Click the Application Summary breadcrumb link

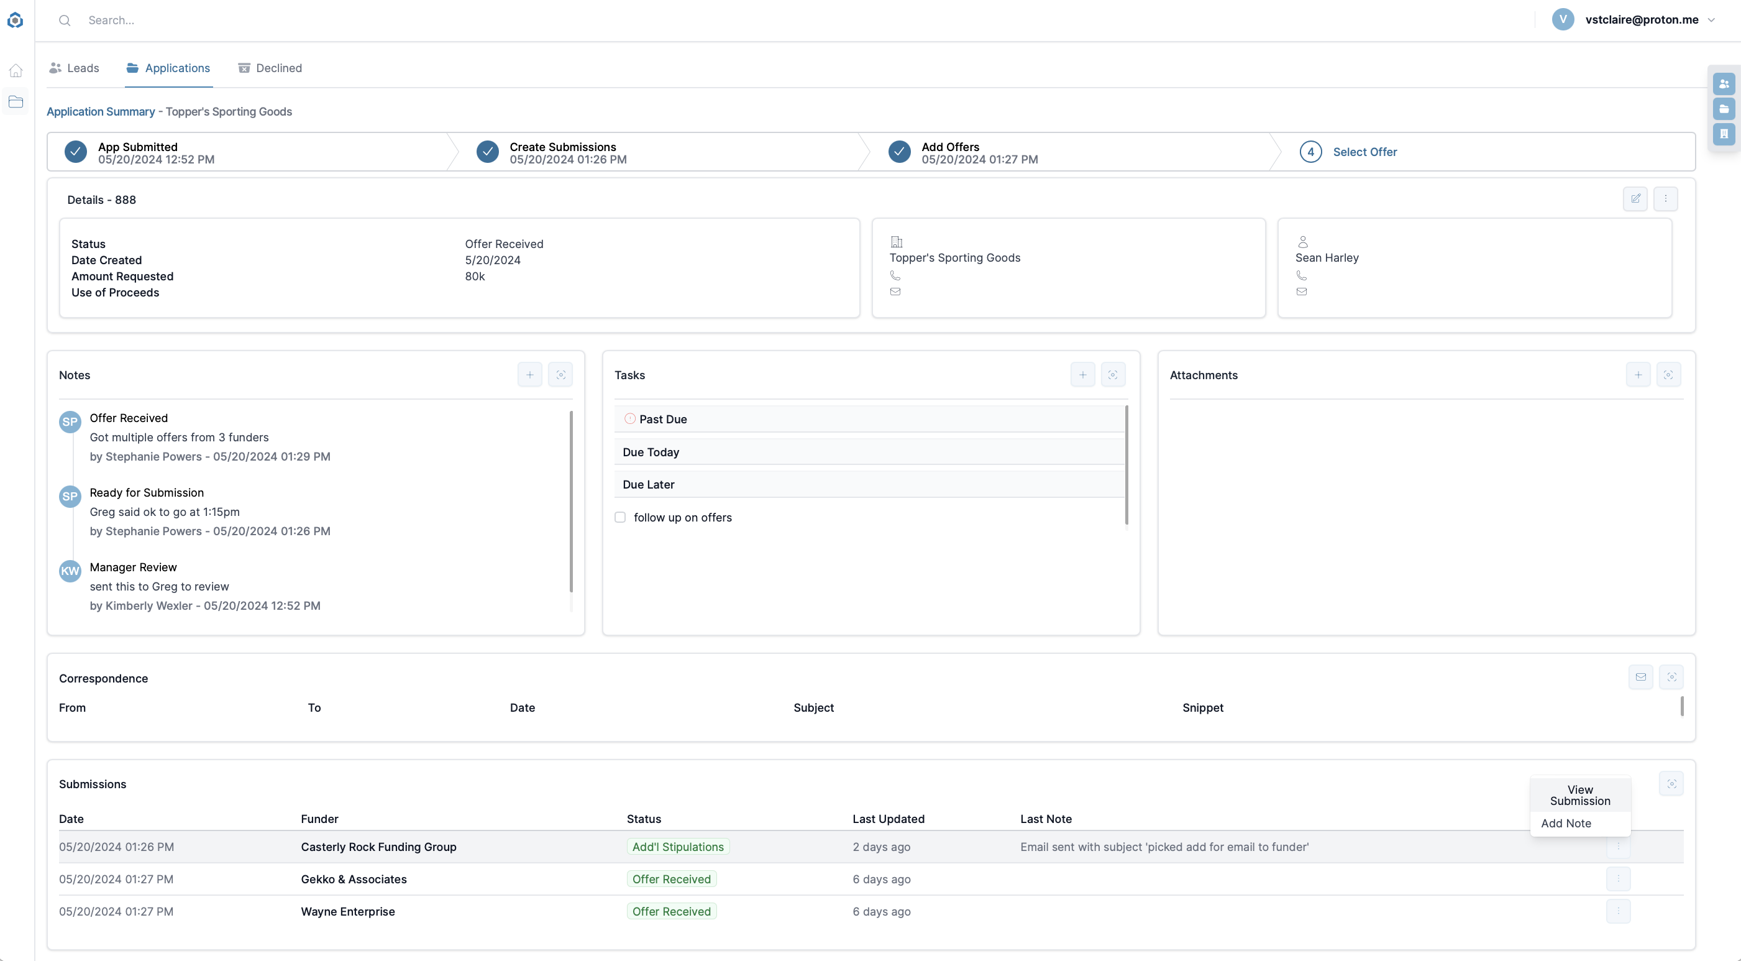pyautogui.click(x=101, y=112)
